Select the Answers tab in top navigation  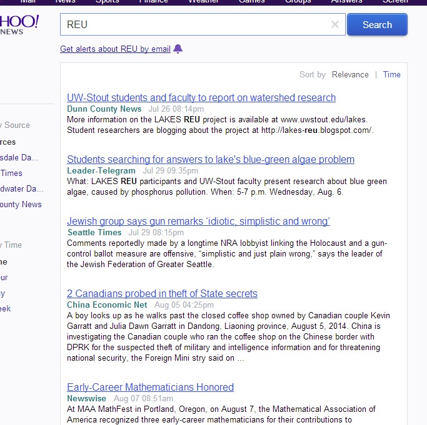(346, 1)
